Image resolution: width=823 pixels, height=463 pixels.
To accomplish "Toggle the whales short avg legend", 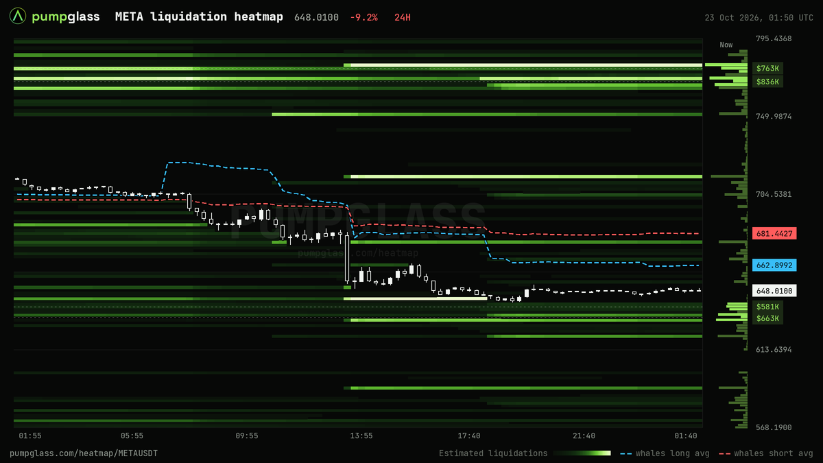I will pos(765,453).
